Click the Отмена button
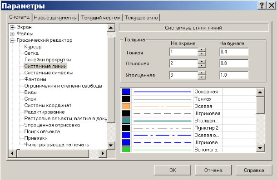 213,170
